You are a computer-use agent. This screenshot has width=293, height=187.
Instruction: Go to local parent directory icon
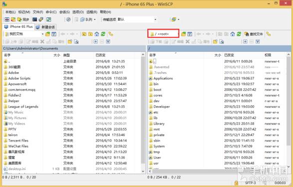[x=84, y=34]
